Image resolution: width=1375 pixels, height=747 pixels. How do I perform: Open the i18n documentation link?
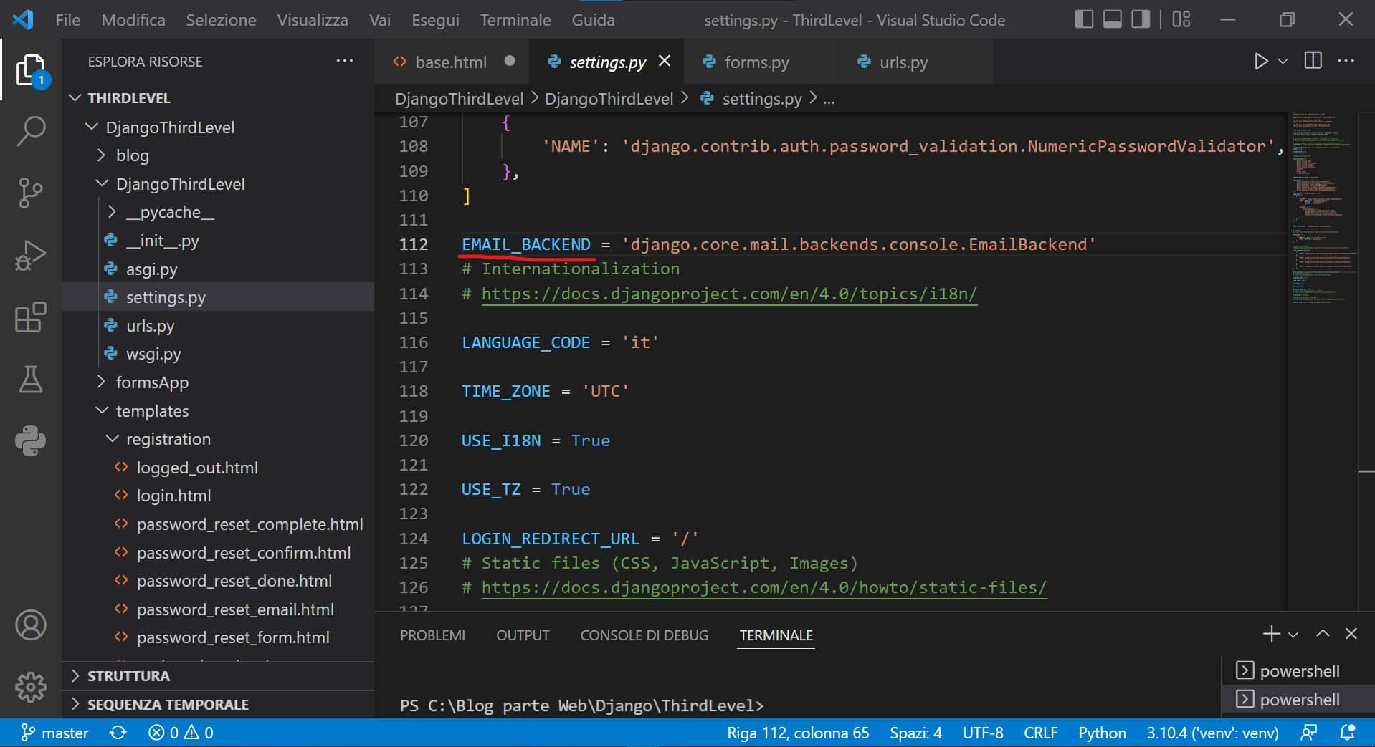pos(729,294)
